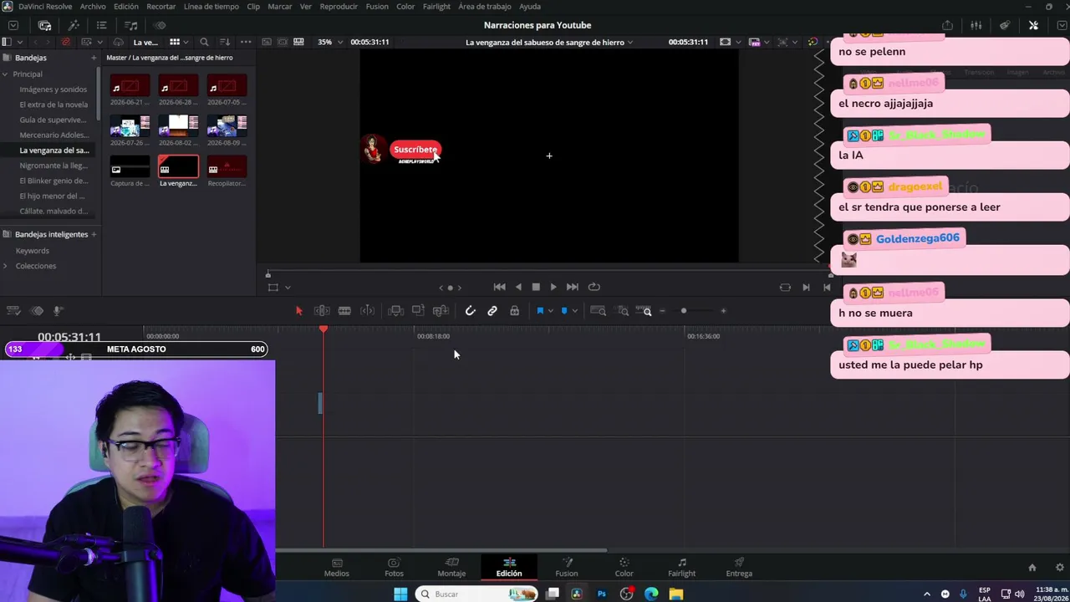Image resolution: width=1070 pixels, height=602 pixels.
Task: Toggle Linked Selection chain icon
Action: coord(492,311)
